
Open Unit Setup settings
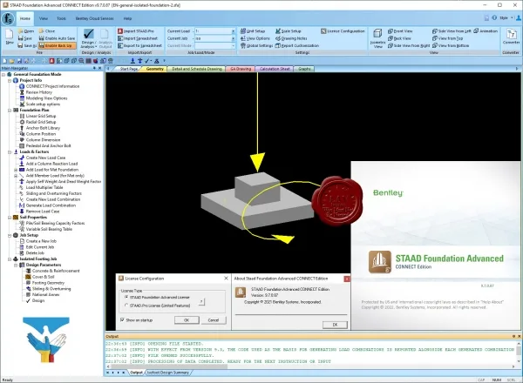(253, 31)
